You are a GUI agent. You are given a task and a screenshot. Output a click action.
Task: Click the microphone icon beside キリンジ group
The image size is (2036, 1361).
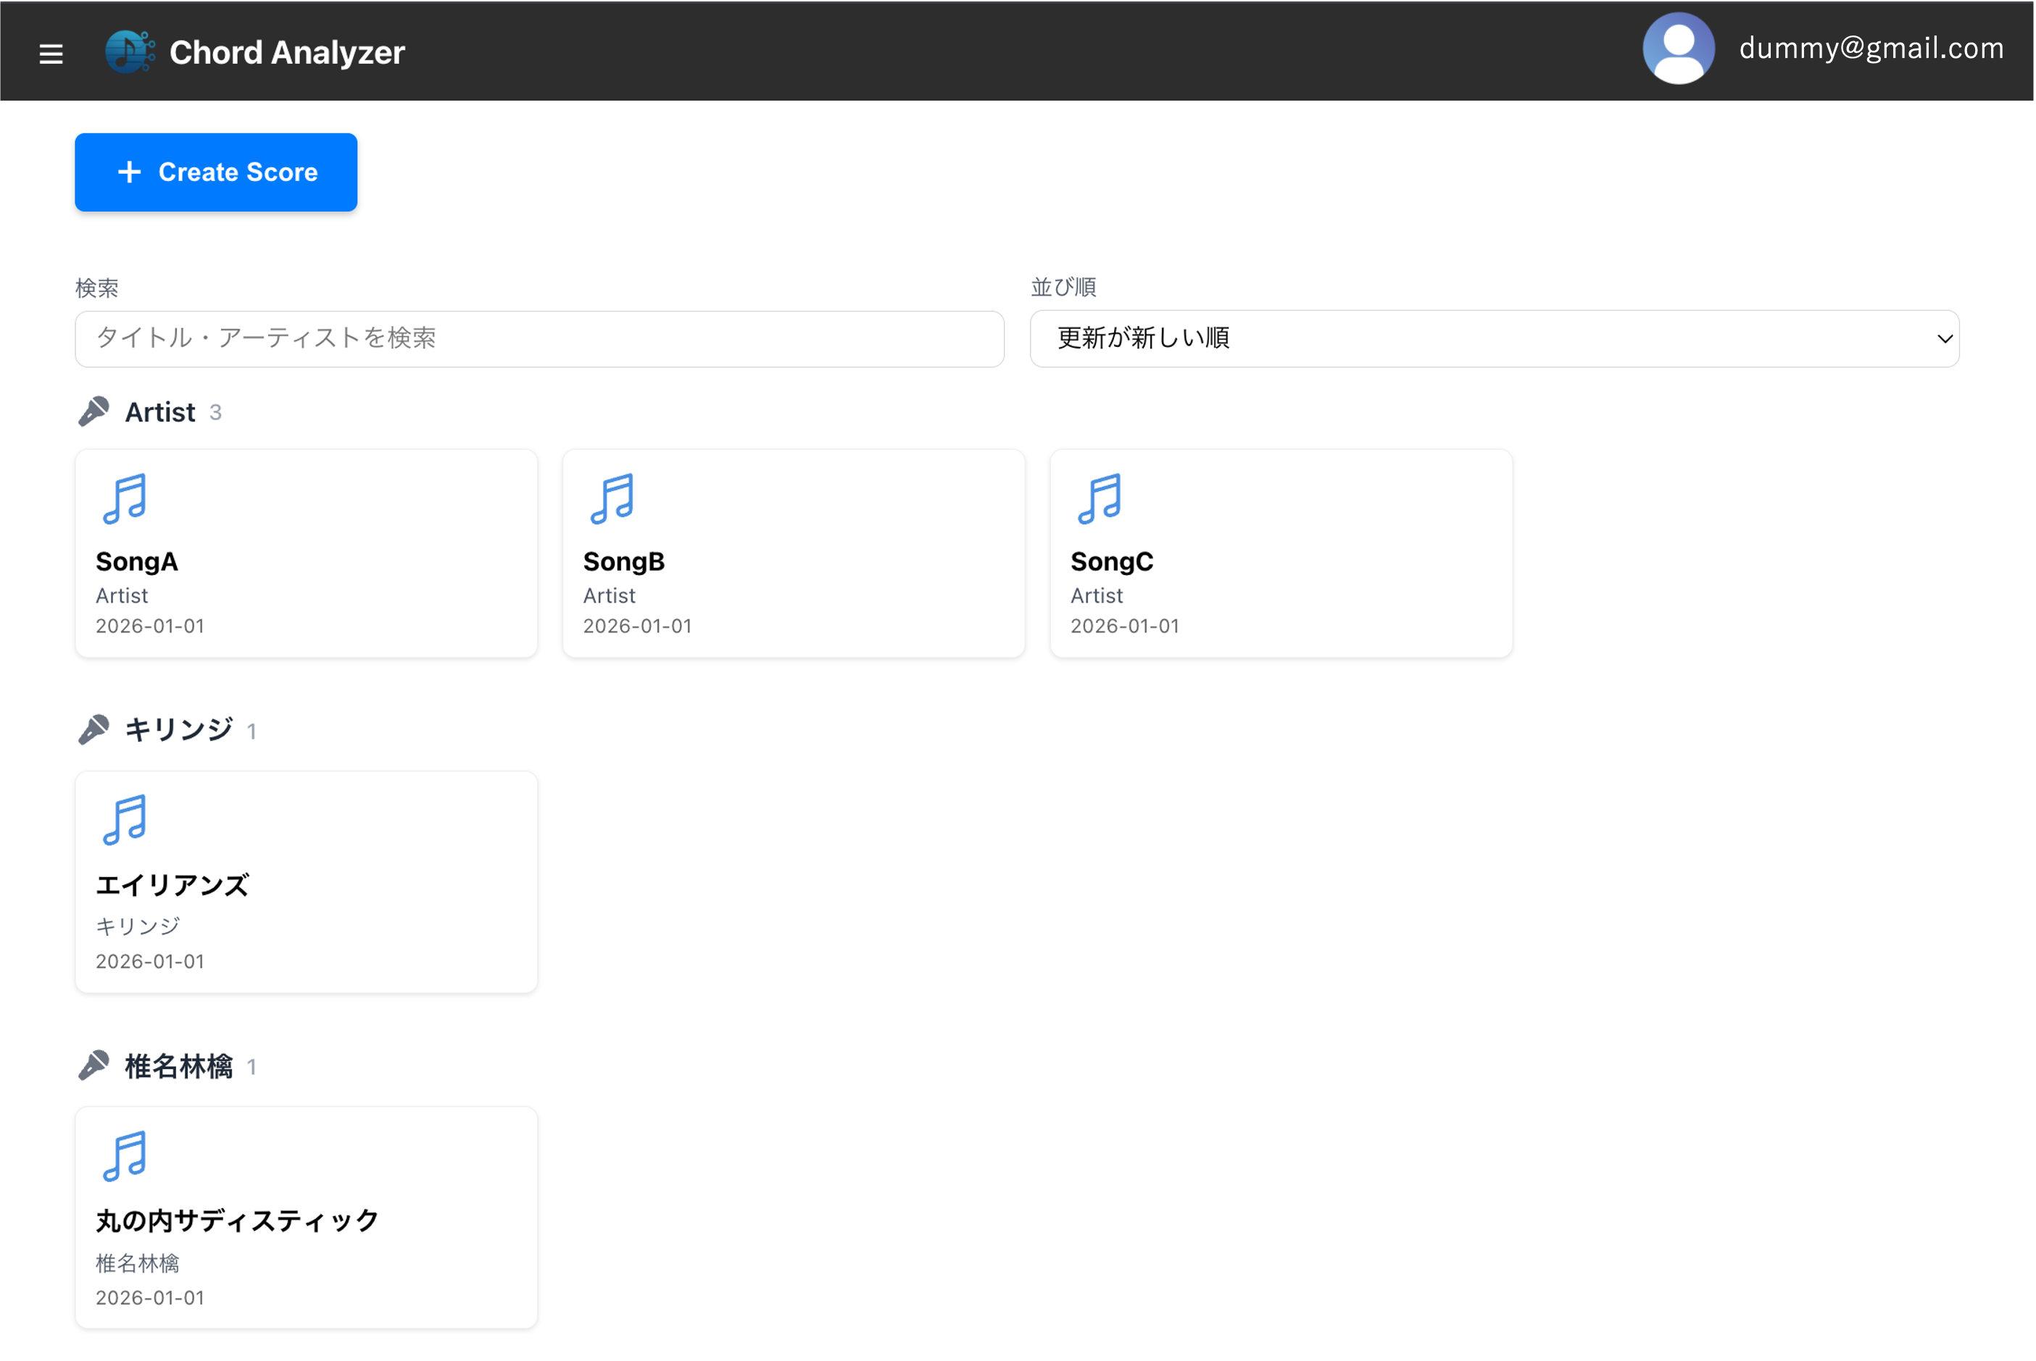[96, 729]
